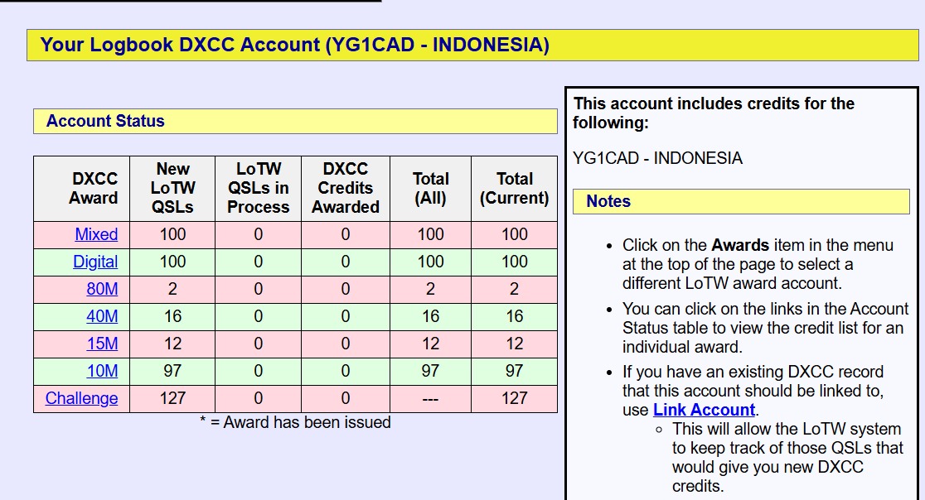Viewport: 925px width, 500px height.
Task: Click YG1CAD - INDONESIA text in the credits box
Action: pyautogui.click(x=657, y=158)
